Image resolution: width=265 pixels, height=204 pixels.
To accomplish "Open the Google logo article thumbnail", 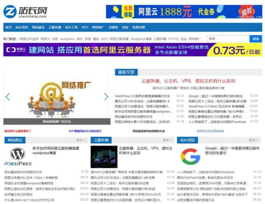I will click(190, 157).
